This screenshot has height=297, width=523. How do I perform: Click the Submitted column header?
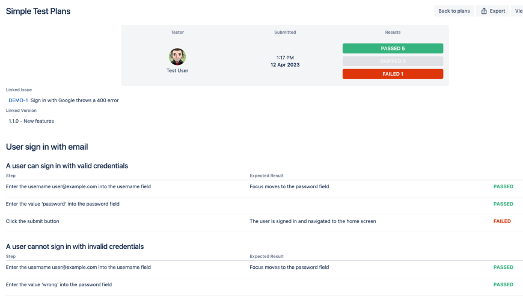pyautogui.click(x=285, y=32)
